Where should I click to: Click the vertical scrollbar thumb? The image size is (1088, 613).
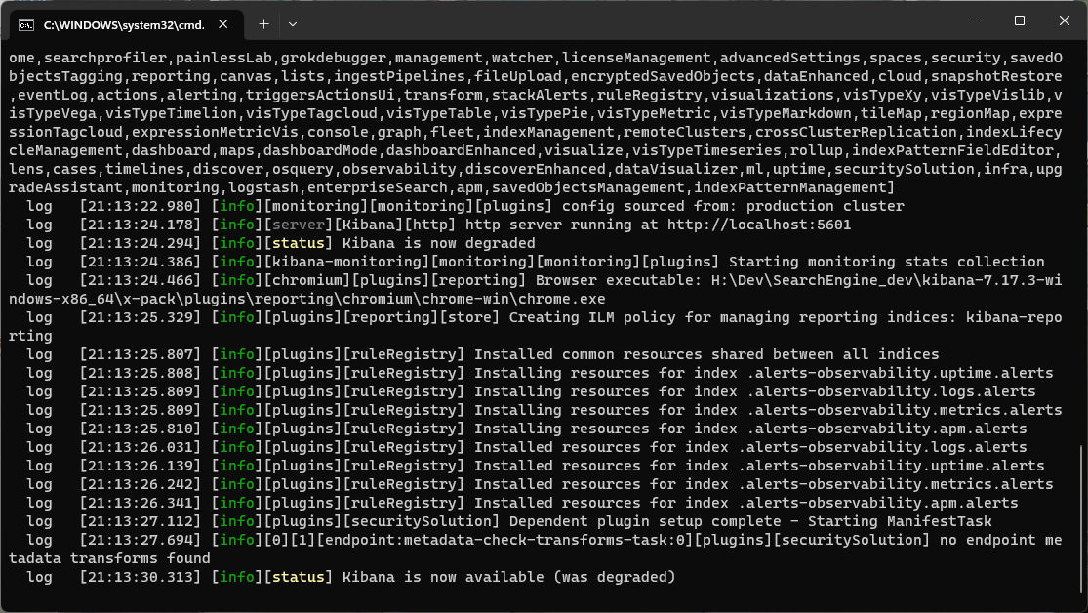point(1081,517)
